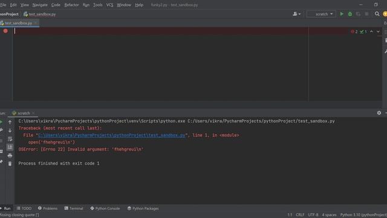Image resolution: width=387 pixels, height=218 pixels.
Task: Go to previous highlighted error arrow
Action: click(371, 31)
